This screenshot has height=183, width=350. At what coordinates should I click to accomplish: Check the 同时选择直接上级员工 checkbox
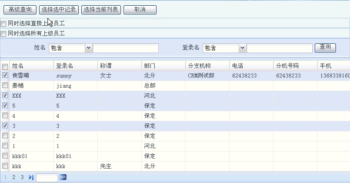[x=4, y=24]
